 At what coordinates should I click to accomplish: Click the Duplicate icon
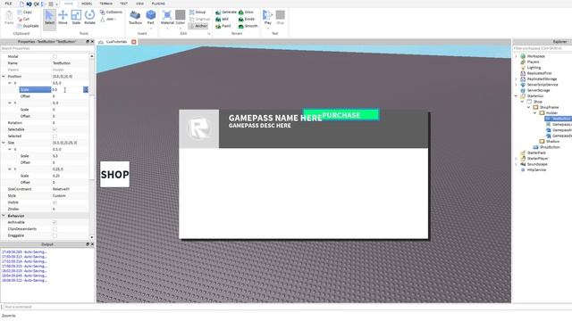point(20,26)
